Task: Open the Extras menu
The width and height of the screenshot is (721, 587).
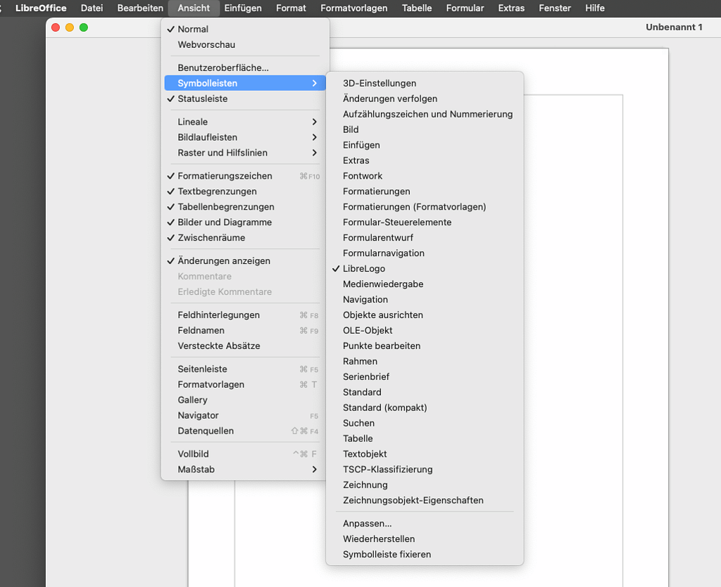Action: coord(510,8)
